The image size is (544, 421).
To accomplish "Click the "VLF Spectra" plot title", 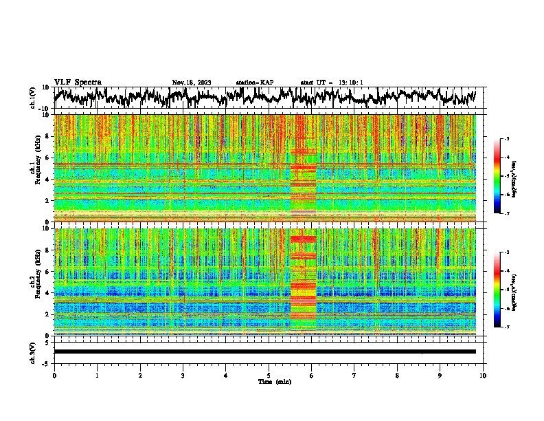I will (78, 83).
